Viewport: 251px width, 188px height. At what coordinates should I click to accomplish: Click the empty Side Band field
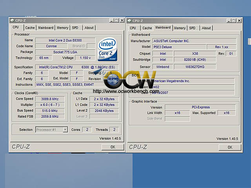(x=177, y=119)
